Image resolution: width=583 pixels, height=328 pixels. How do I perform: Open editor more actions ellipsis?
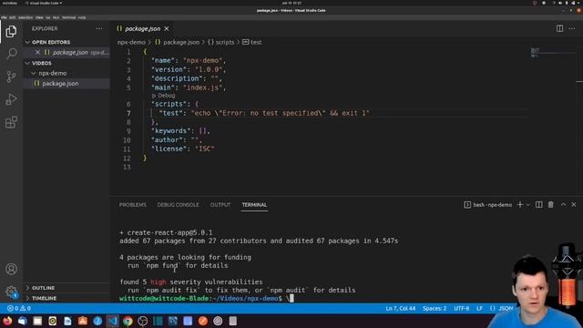[x=572, y=28]
